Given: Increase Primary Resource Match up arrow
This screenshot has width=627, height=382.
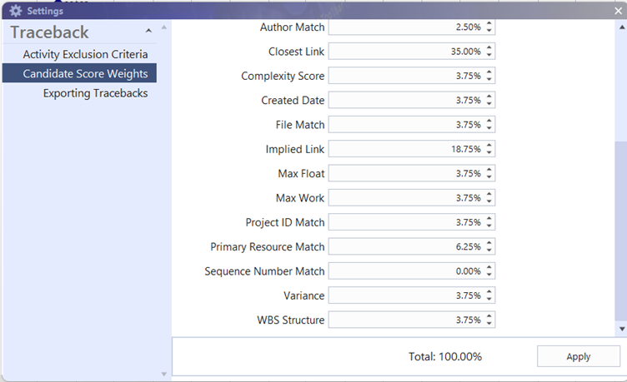Looking at the screenshot, I should click(x=489, y=243).
